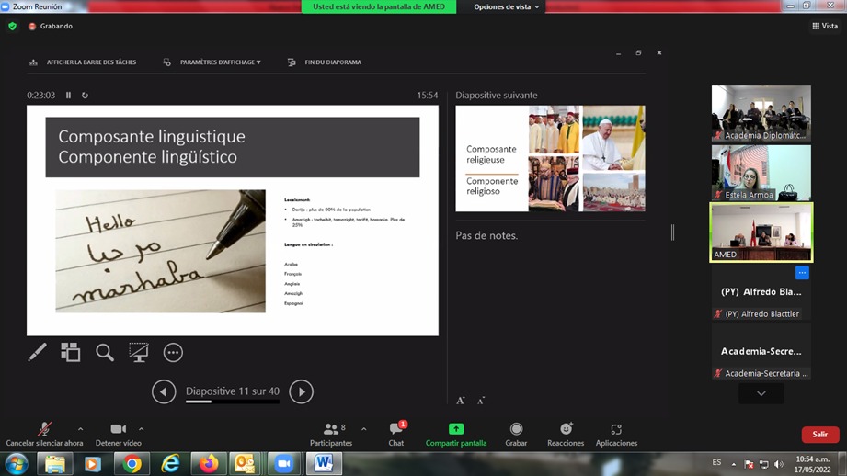Image resolution: width=847 pixels, height=476 pixels.
Task: Open the see all slides grid icon
Action: 71,352
